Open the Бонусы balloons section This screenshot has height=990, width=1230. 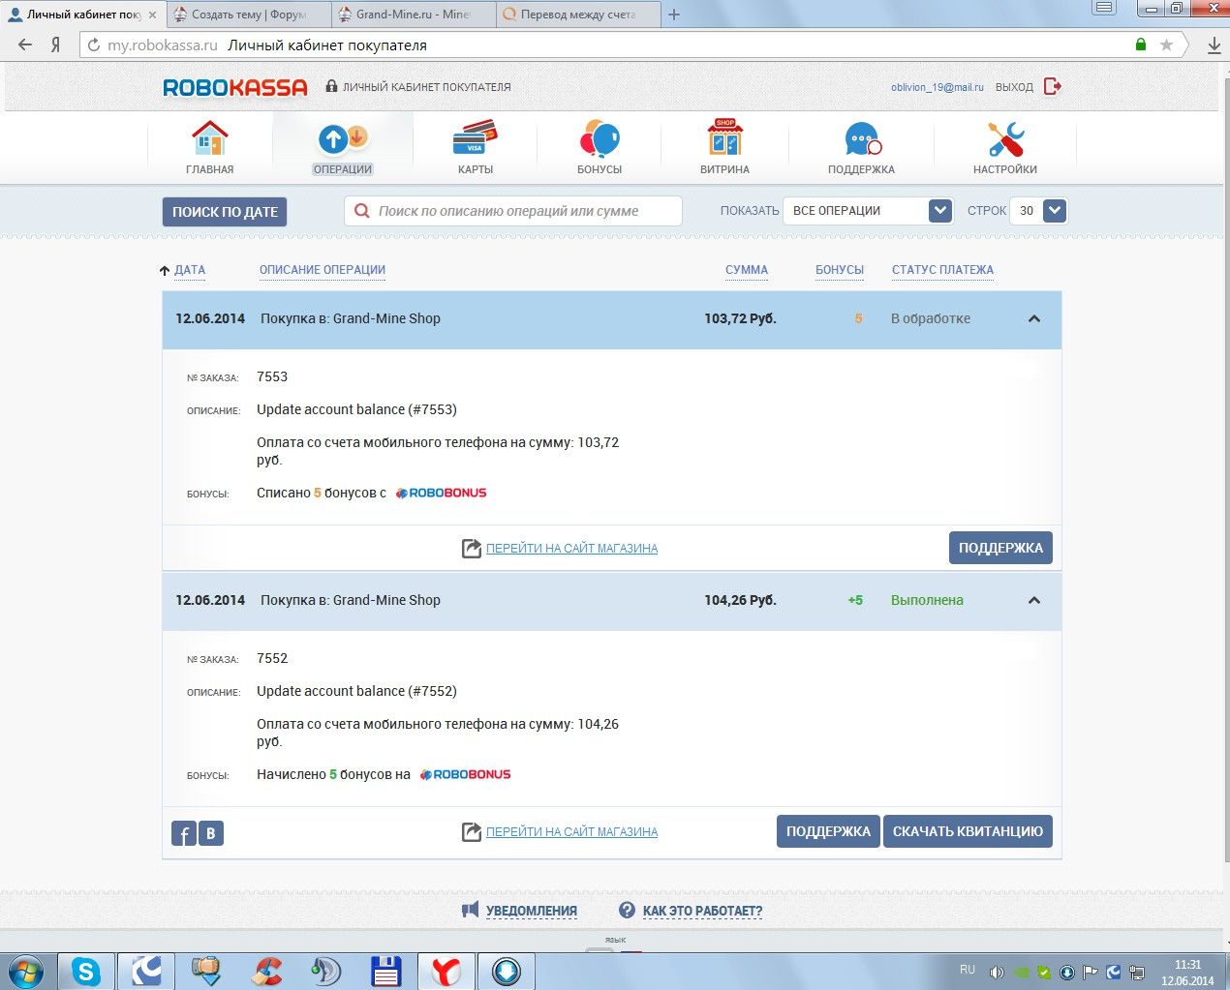pyautogui.click(x=600, y=147)
